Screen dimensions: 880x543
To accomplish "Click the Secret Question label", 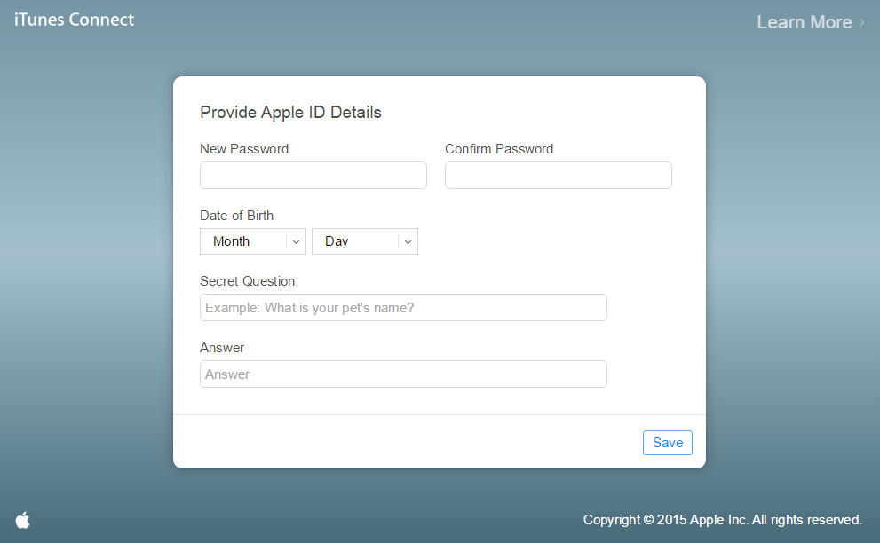I will (x=247, y=281).
